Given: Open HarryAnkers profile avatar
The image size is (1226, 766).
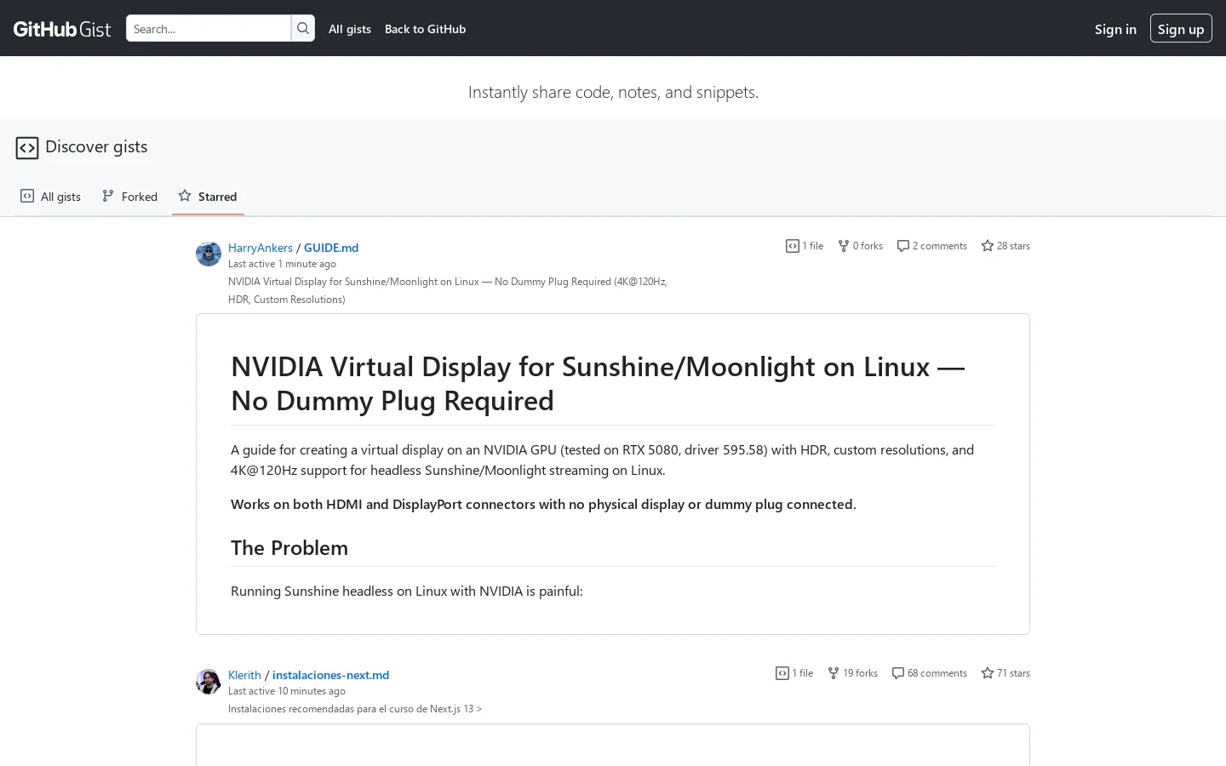Looking at the screenshot, I should coord(209,254).
